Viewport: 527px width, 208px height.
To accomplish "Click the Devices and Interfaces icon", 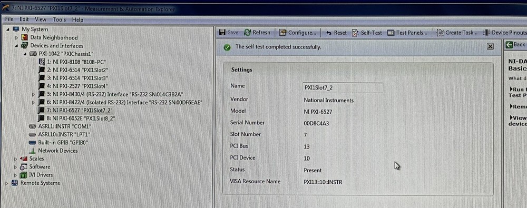I will pyautogui.click(x=25, y=46).
